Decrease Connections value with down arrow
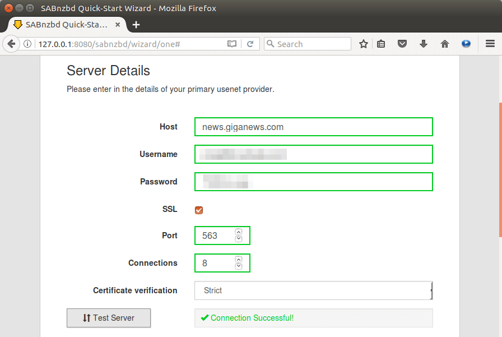Image resolution: width=502 pixels, height=337 pixels. coord(239,266)
